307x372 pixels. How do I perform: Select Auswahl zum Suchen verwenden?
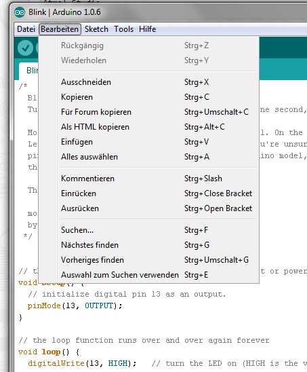pos(158,275)
